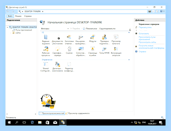Open the Файл menu
The image size is (171, 131).
(10, 16)
